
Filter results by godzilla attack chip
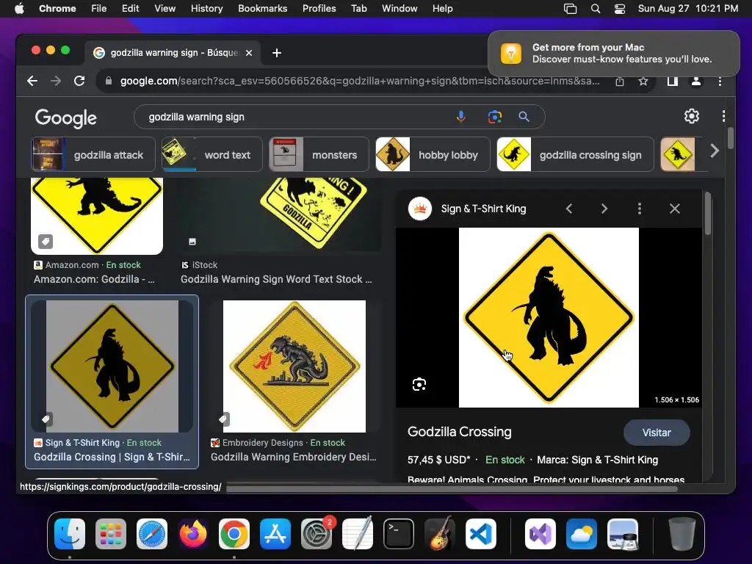click(93, 154)
